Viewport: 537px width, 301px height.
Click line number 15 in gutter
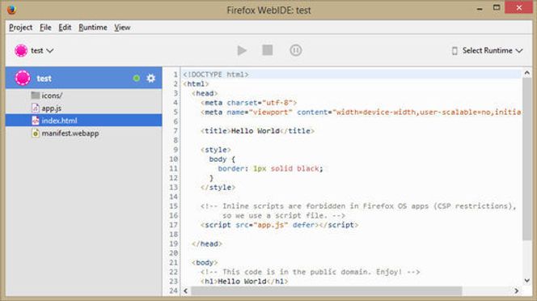click(x=174, y=206)
